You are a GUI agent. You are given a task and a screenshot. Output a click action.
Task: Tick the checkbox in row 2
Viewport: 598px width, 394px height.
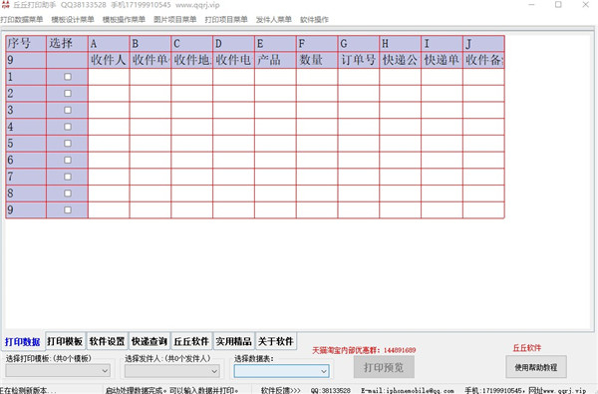pos(68,93)
